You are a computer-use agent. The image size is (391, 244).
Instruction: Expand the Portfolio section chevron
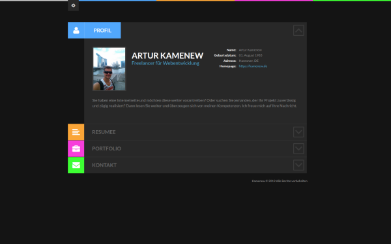(x=298, y=148)
